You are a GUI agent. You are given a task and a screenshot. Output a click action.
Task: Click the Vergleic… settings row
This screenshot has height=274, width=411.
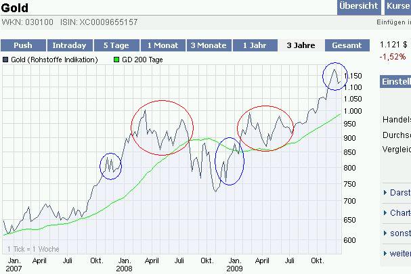point(397,150)
